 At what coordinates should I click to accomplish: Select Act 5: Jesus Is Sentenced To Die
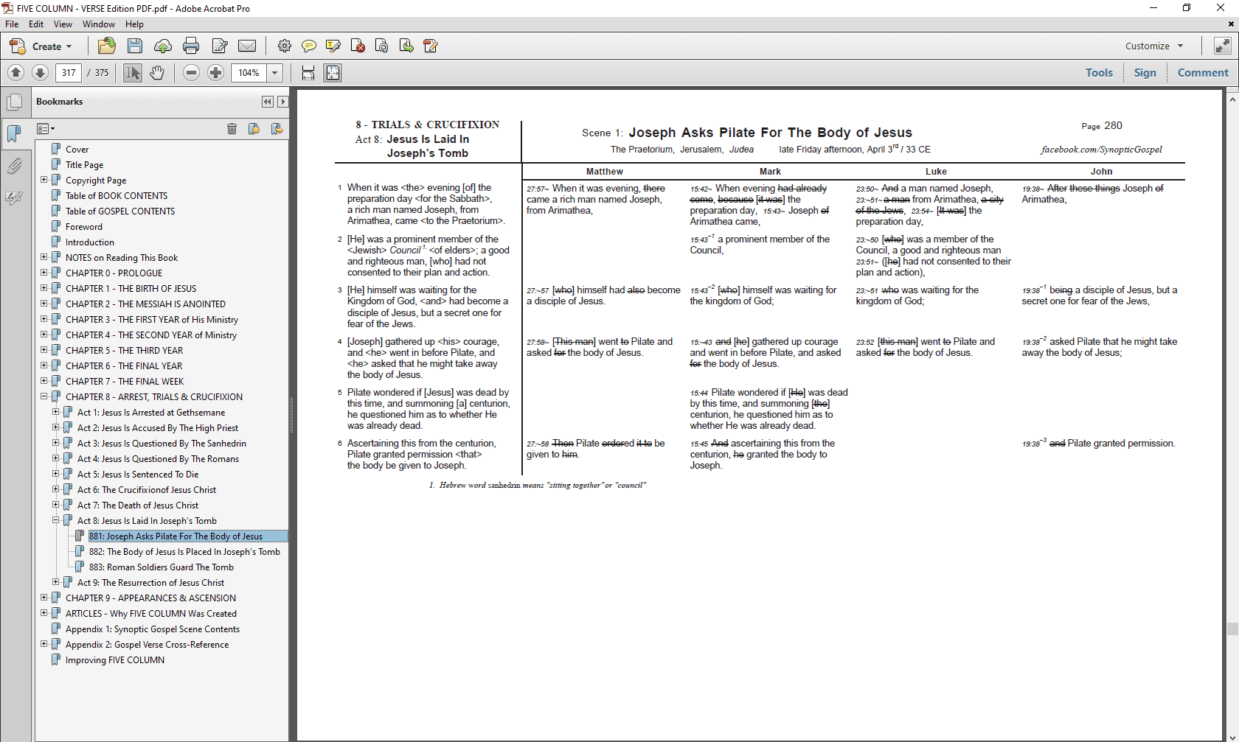coord(138,475)
